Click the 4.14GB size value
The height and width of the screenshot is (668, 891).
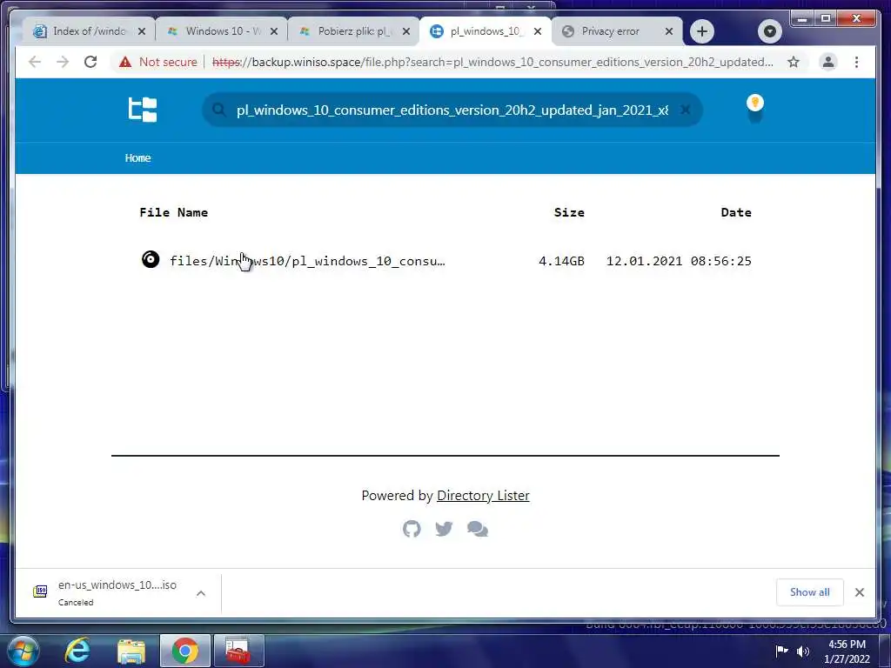coord(561,261)
